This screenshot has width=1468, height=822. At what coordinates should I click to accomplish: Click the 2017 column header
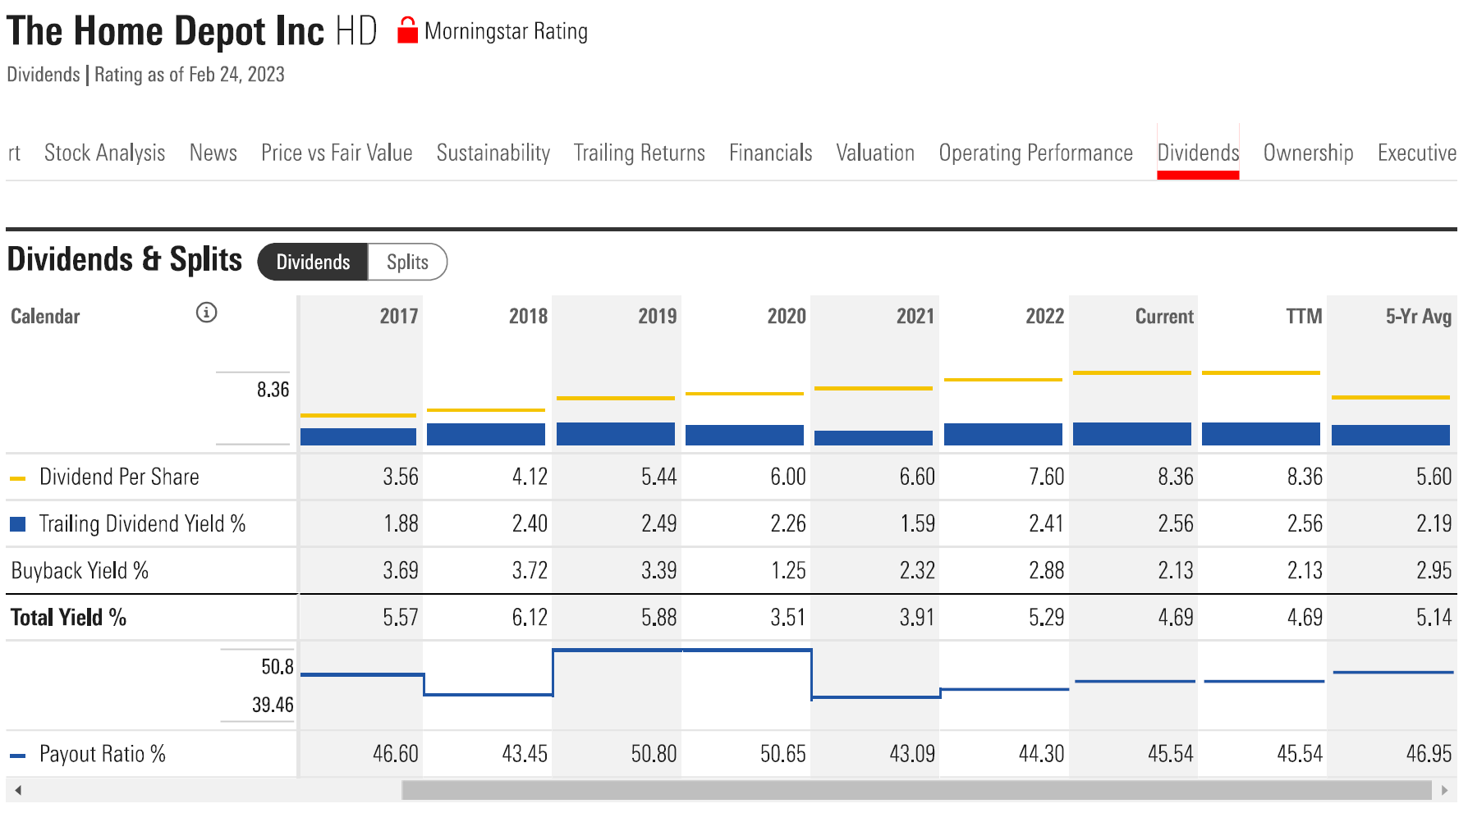pyautogui.click(x=399, y=317)
